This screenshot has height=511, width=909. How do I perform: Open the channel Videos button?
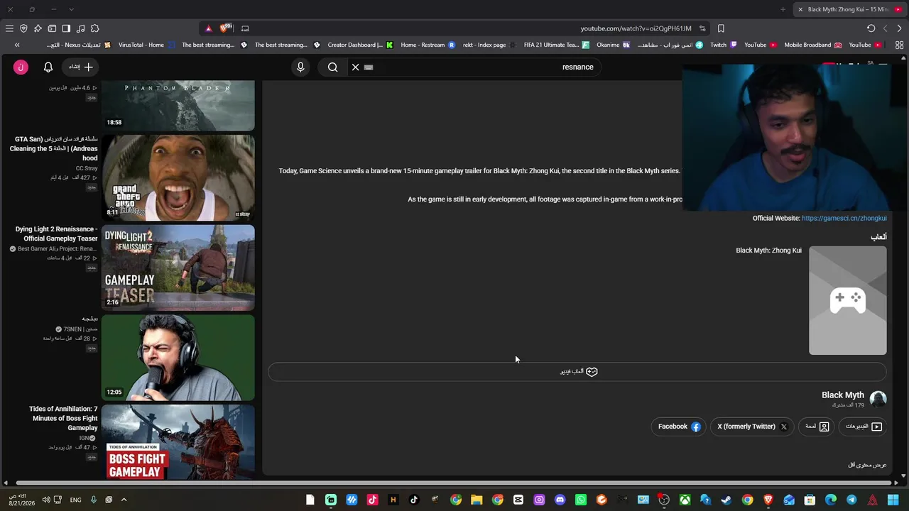pos(864,427)
